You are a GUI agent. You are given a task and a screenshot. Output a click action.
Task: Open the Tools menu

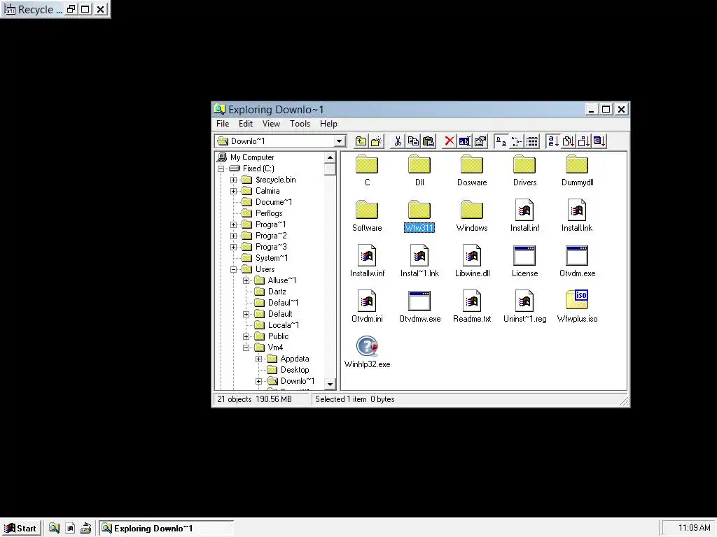[300, 124]
